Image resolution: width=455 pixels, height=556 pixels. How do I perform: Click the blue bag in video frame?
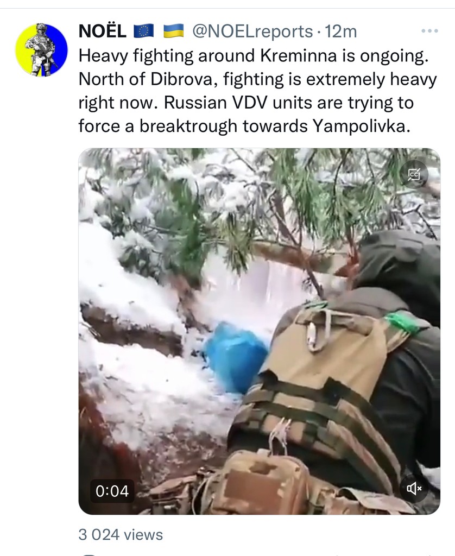point(236,357)
